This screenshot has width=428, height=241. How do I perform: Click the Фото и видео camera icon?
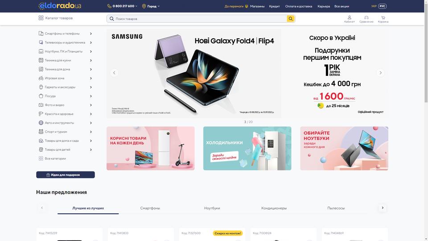[41, 105]
